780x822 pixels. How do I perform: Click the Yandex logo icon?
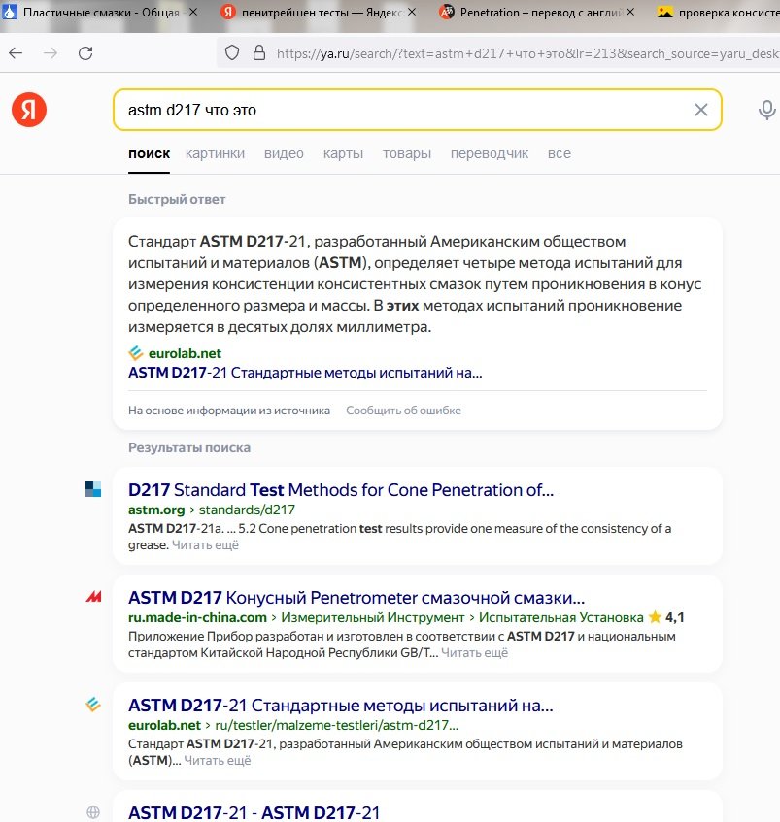(29, 110)
